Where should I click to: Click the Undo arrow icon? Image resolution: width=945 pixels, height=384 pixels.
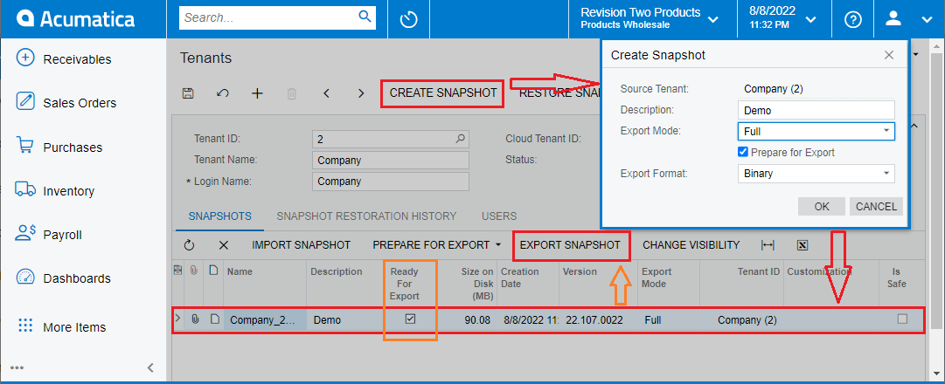point(222,93)
